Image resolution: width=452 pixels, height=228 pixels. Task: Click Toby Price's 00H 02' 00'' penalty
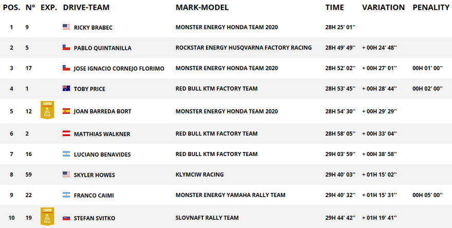point(427,88)
